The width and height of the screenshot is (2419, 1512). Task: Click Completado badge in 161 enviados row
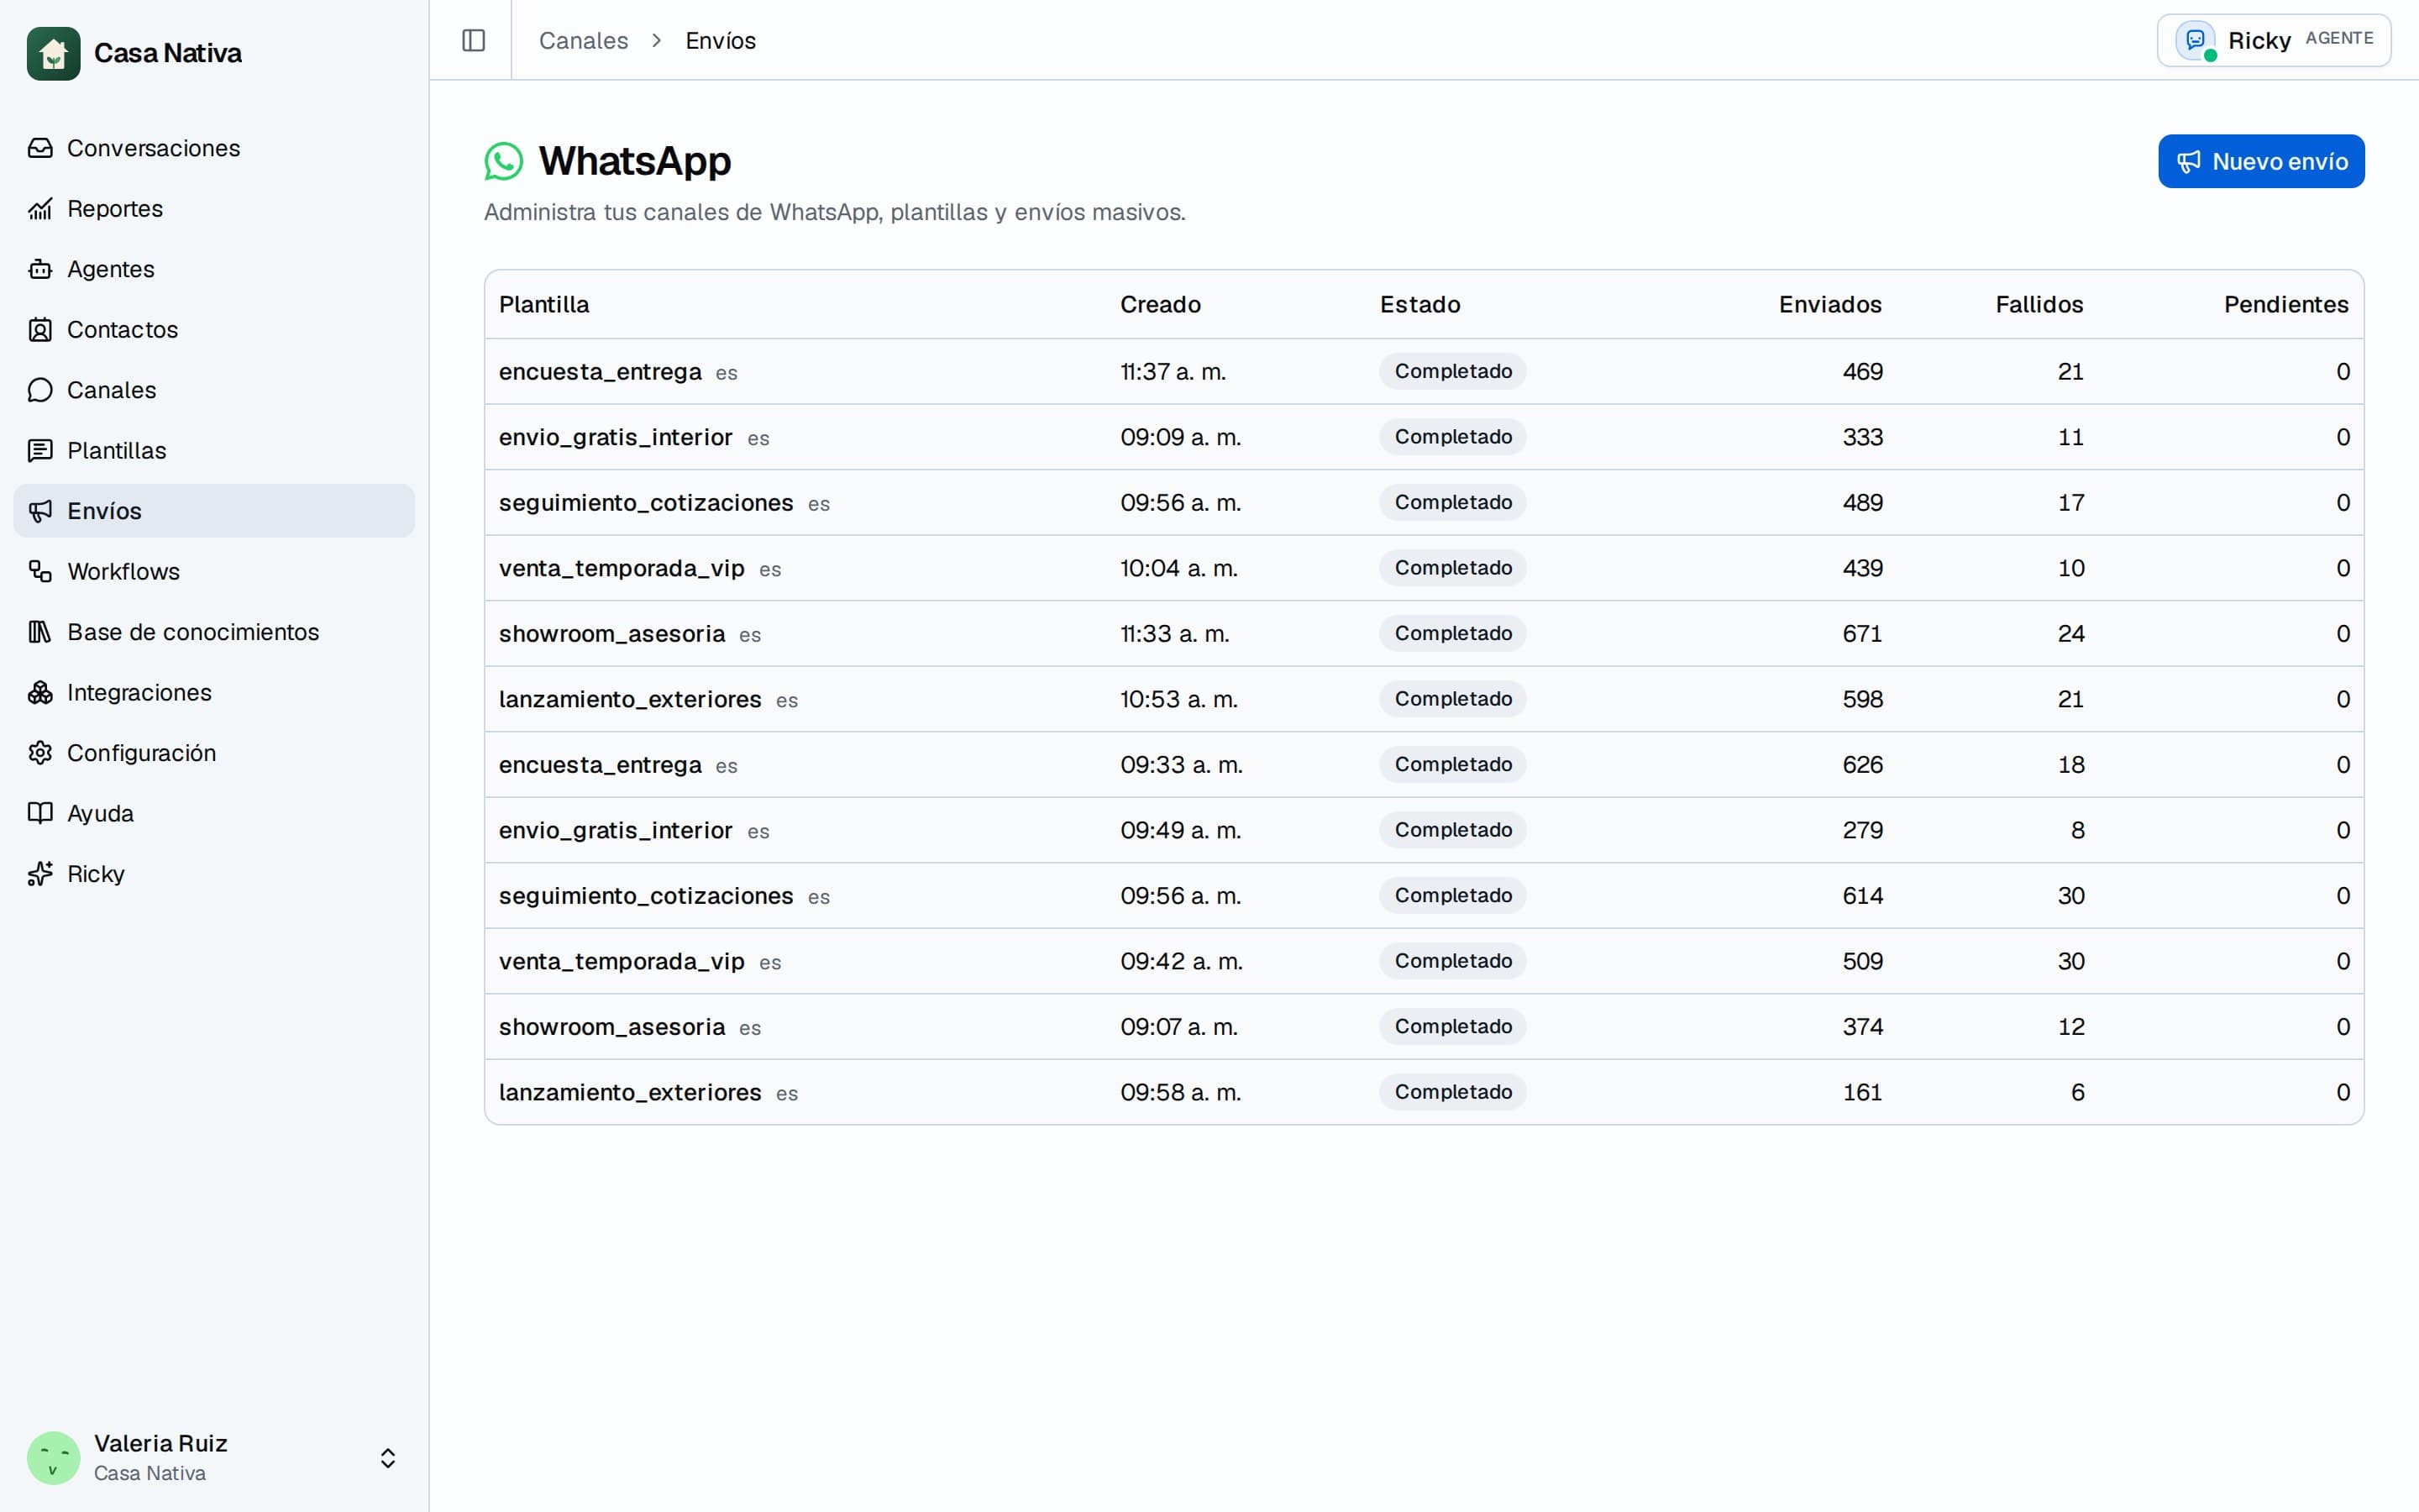point(1452,1092)
